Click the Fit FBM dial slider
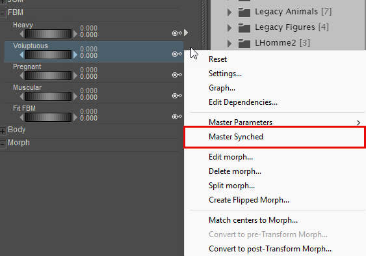366x256 pixels. pos(48,117)
